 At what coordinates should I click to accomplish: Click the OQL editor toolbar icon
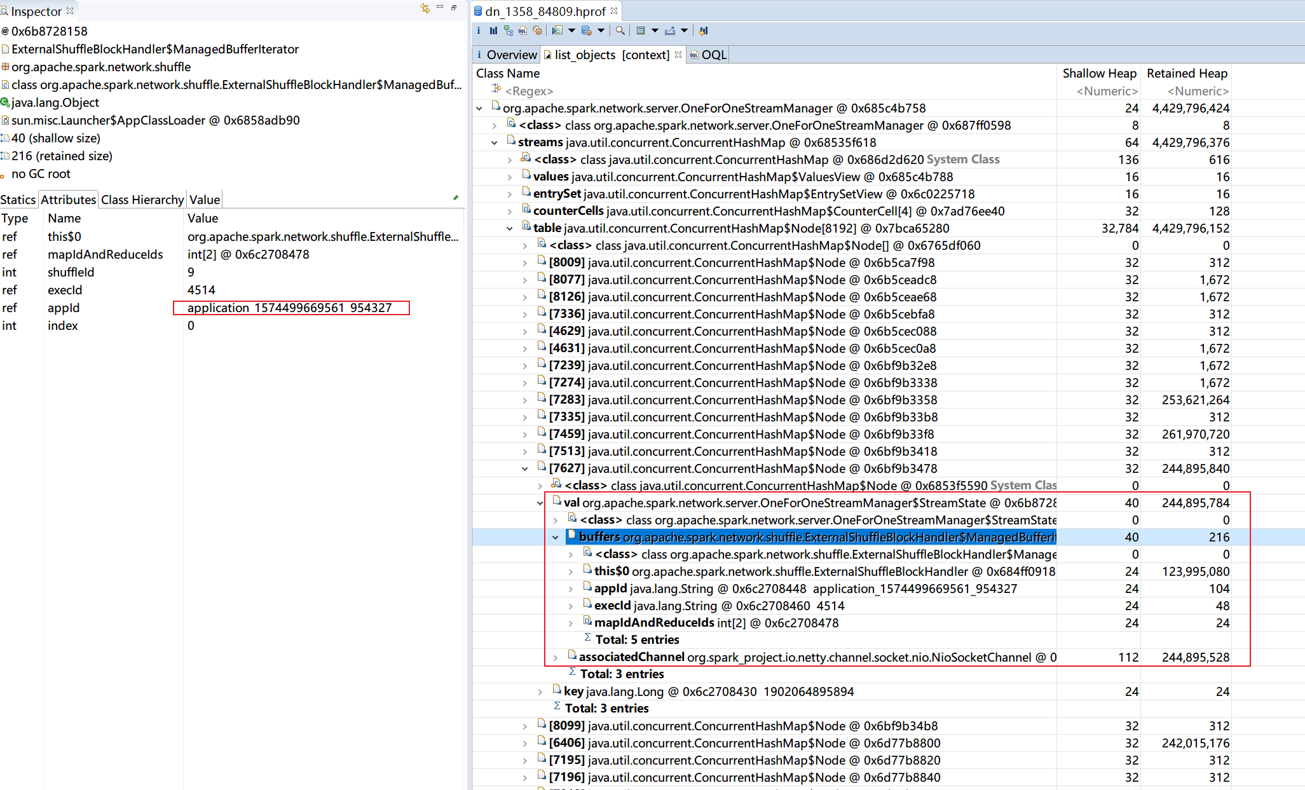point(523,31)
